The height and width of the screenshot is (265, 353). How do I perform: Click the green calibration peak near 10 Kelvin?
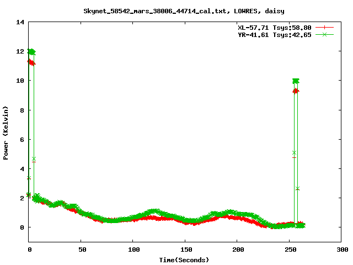(296, 81)
